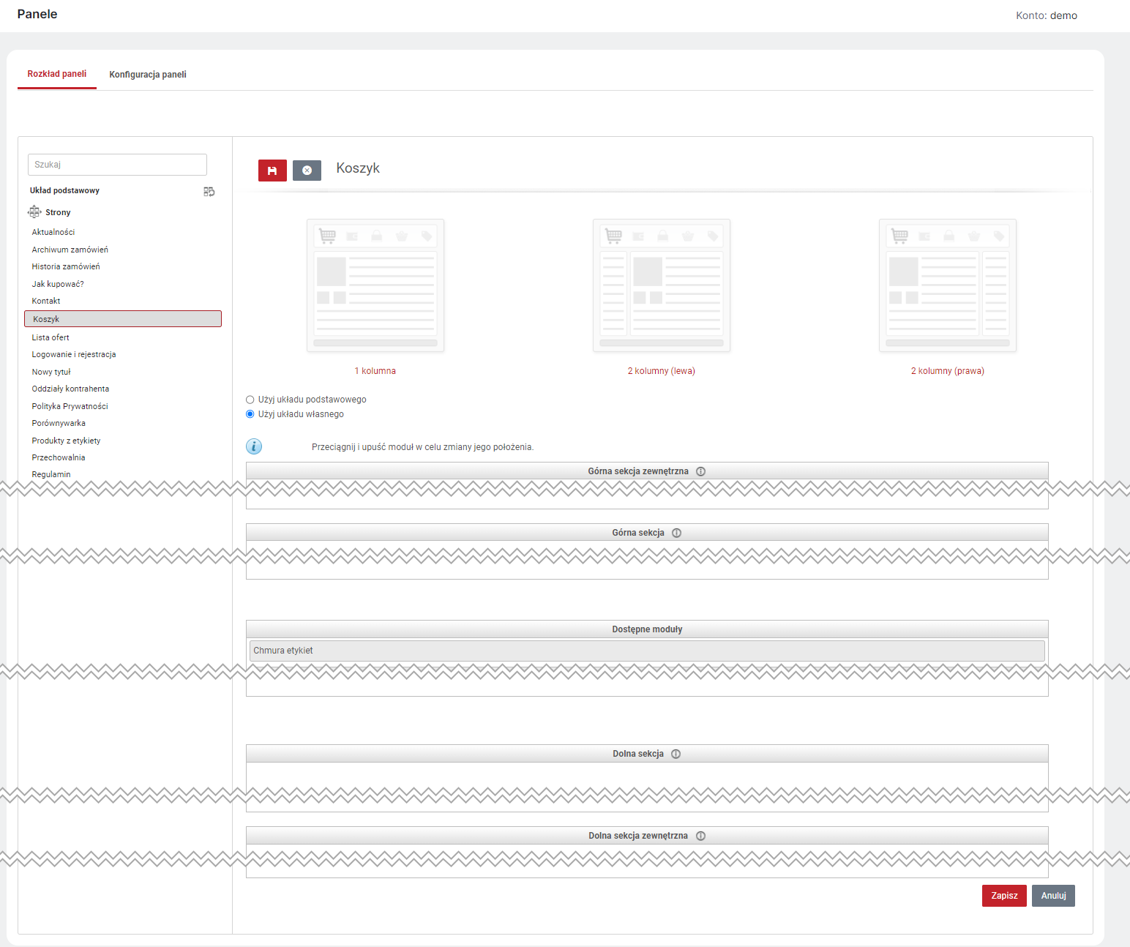Open Lista ofert in the pages tree
The height and width of the screenshot is (947, 1130).
pos(50,337)
